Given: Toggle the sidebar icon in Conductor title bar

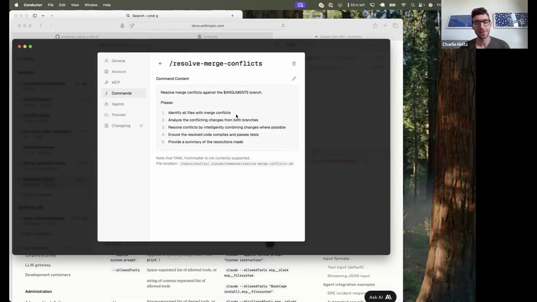Looking at the screenshot, I should coord(35,16).
